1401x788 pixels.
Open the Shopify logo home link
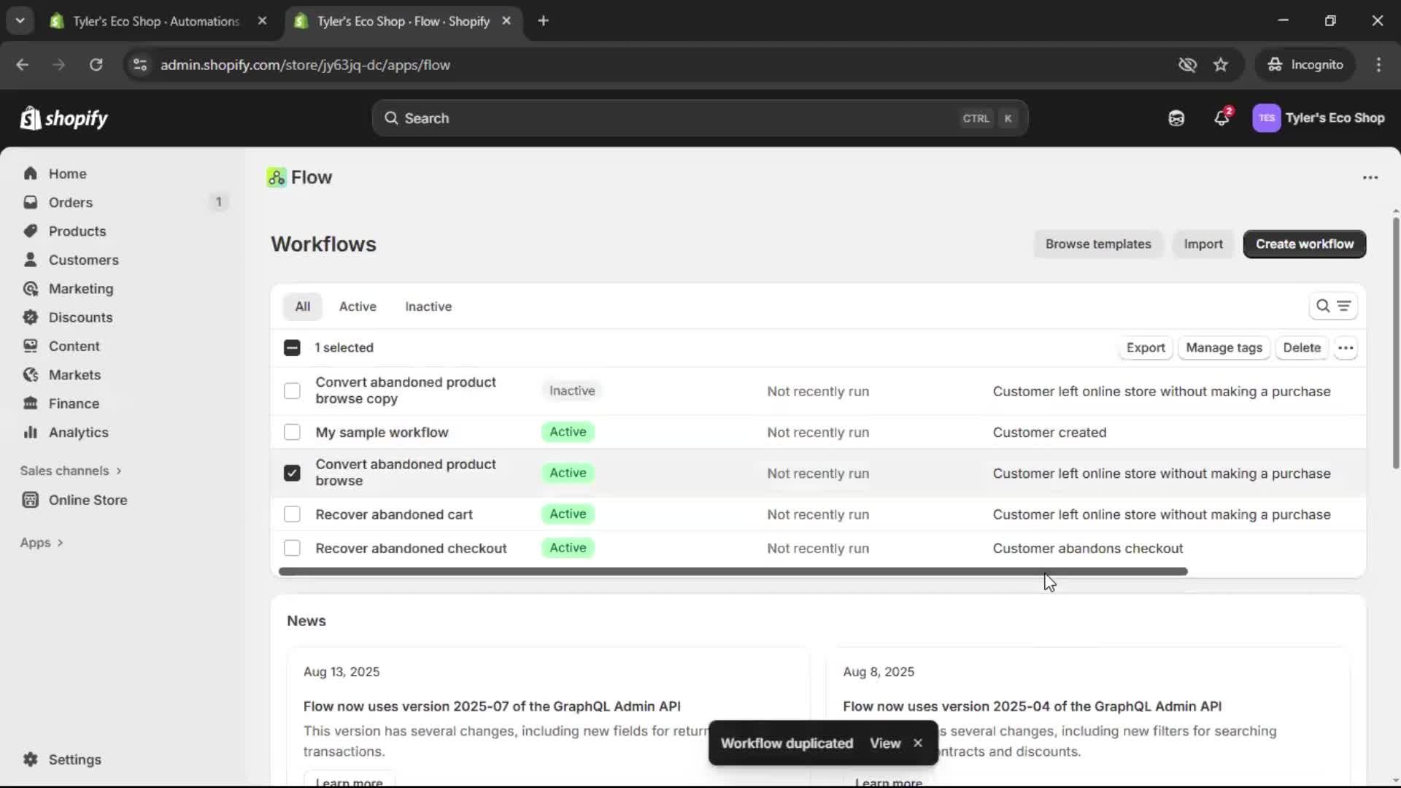click(x=64, y=118)
